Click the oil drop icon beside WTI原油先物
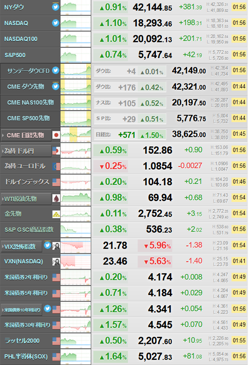Viewport: 249px width, 365px height. click(x=56, y=198)
